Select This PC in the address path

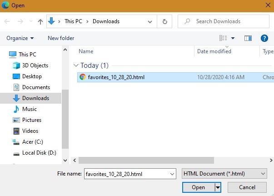point(73,21)
